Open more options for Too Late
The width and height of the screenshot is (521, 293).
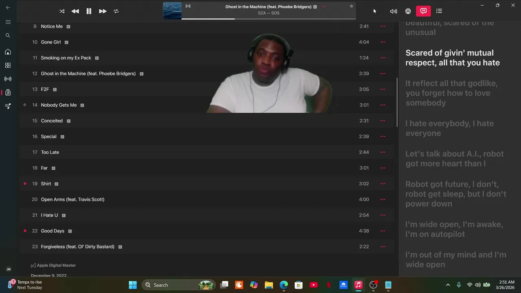click(x=383, y=152)
